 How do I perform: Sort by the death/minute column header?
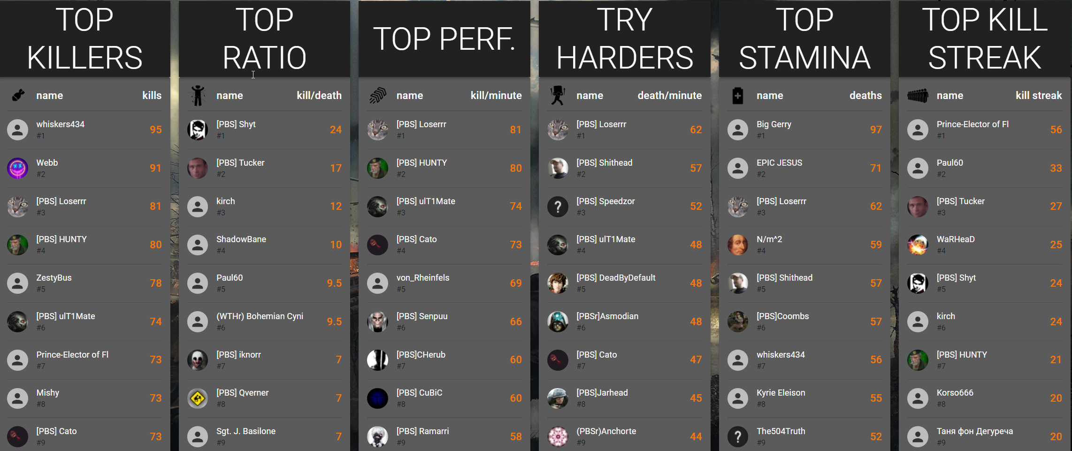tap(670, 95)
